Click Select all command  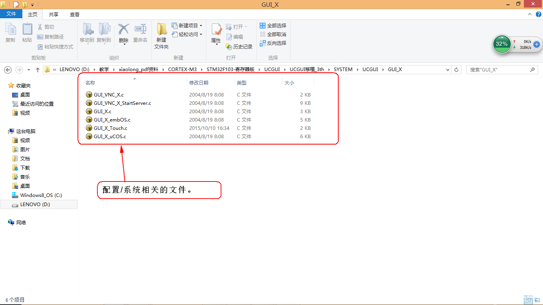[x=273, y=25]
